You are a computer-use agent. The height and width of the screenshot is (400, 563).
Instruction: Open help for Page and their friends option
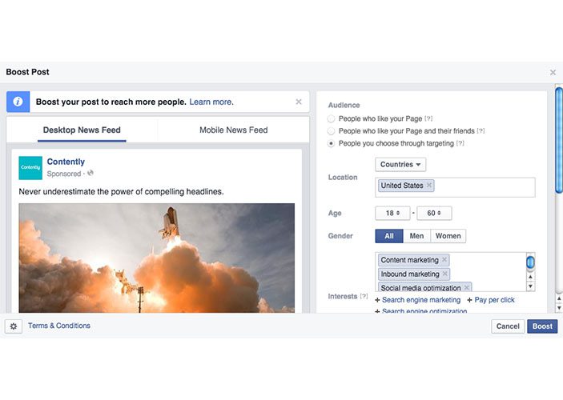481,131
